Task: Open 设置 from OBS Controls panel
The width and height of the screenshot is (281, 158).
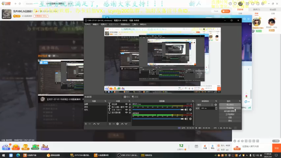Action: (x=230, y=118)
